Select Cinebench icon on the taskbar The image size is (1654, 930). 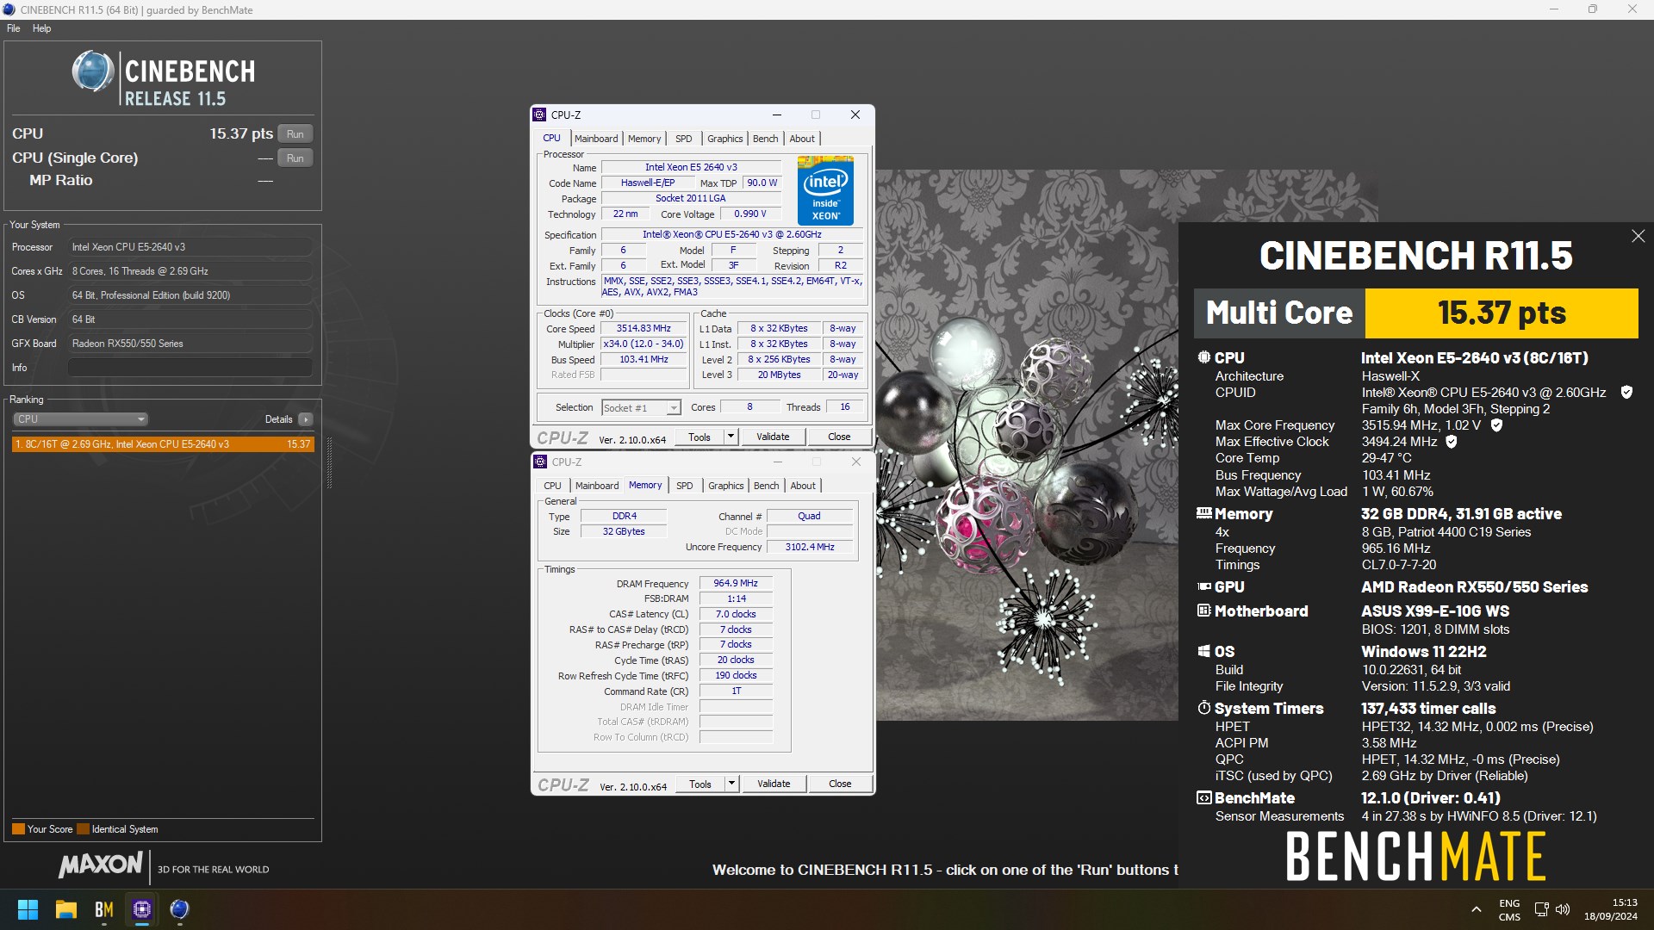(179, 909)
